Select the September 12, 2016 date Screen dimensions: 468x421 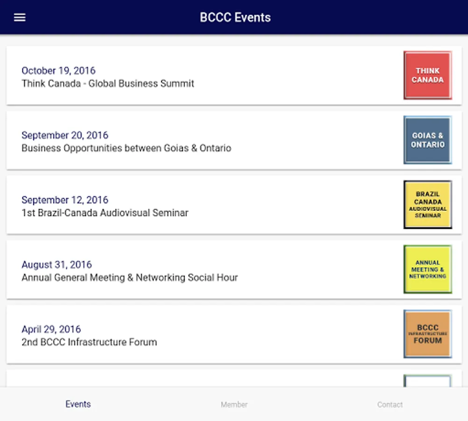click(65, 200)
